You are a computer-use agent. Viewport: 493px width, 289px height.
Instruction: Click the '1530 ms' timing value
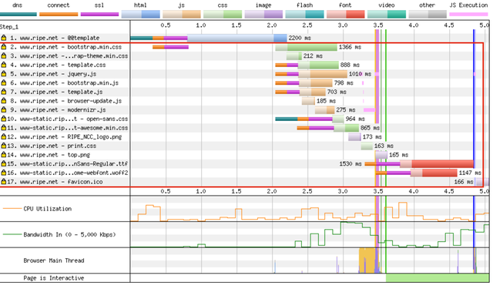(350, 163)
